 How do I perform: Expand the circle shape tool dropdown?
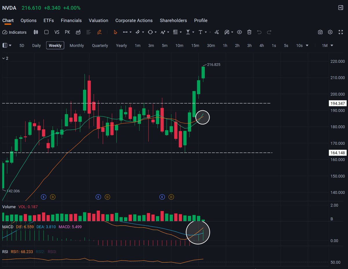tap(156, 32)
